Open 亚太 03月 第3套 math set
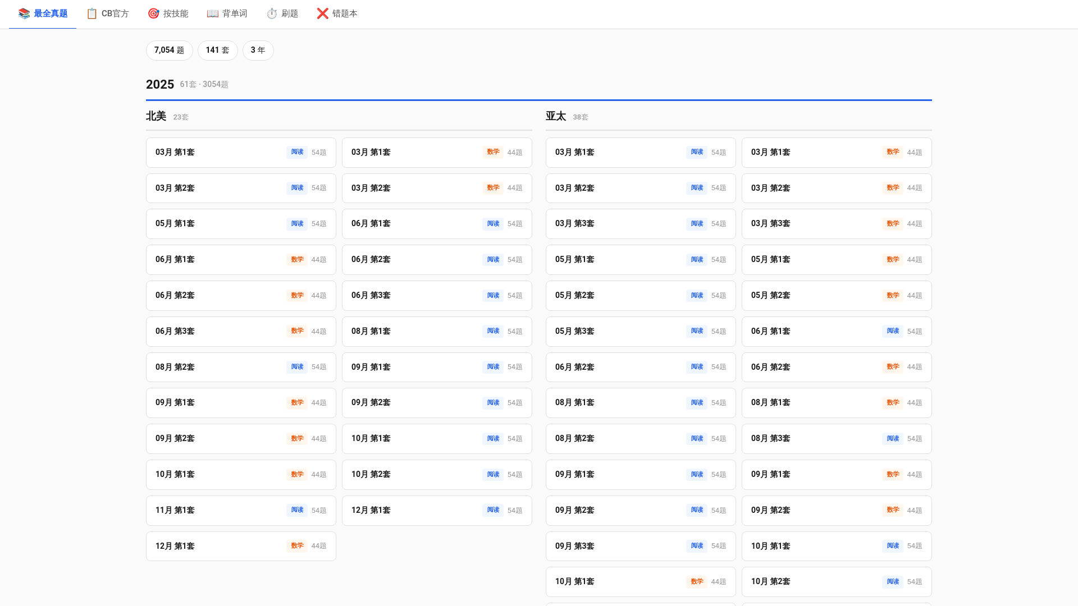This screenshot has width=1078, height=606. click(x=836, y=224)
